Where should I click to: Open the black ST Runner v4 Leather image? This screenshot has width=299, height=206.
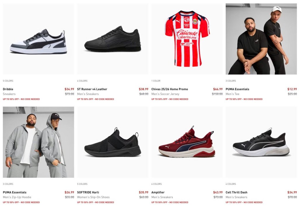[x=113, y=39]
